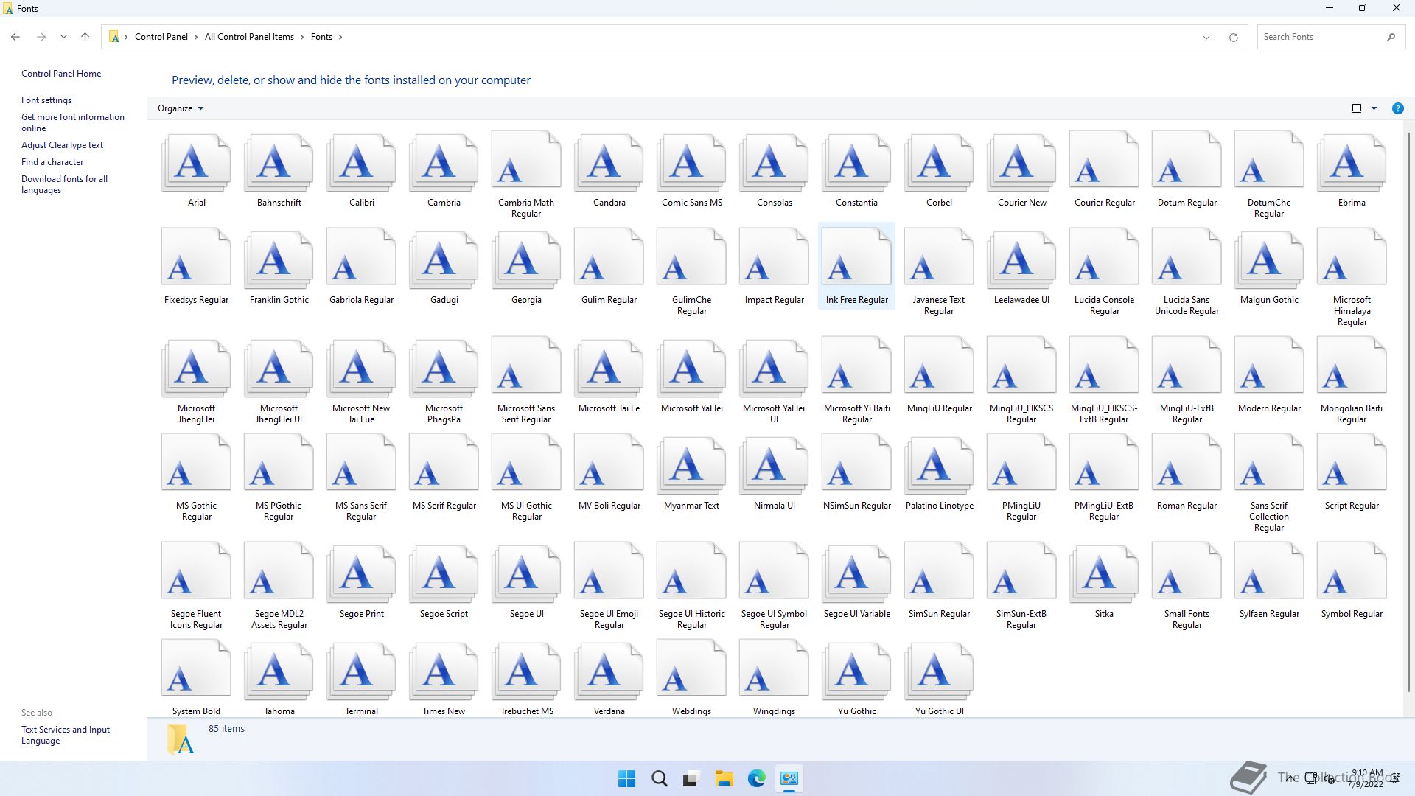Select the Script Regular font

coord(1352,473)
